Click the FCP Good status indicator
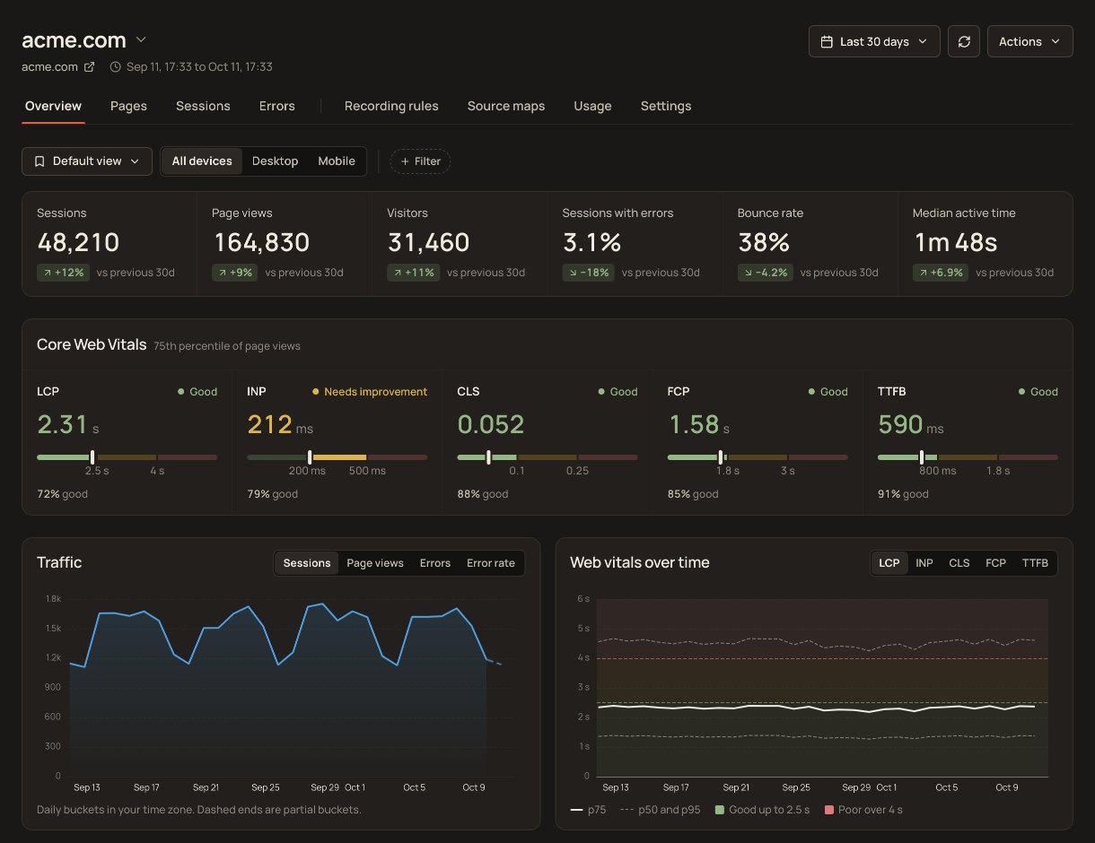Image resolution: width=1095 pixels, height=843 pixels. click(x=828, y=392)
